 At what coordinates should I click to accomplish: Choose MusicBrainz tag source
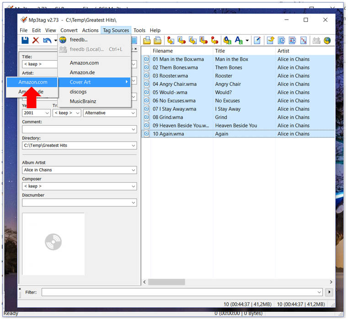(x=94, y=101)
